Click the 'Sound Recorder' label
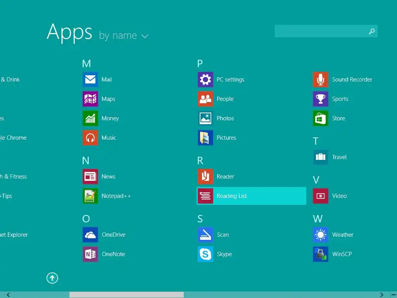Screen dimensions: 397x298 click(x=352, y=79)
